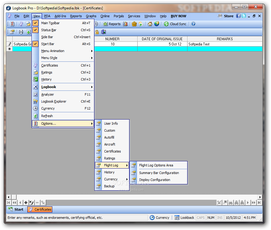Open the Add-Ins menu

point(60,16)
